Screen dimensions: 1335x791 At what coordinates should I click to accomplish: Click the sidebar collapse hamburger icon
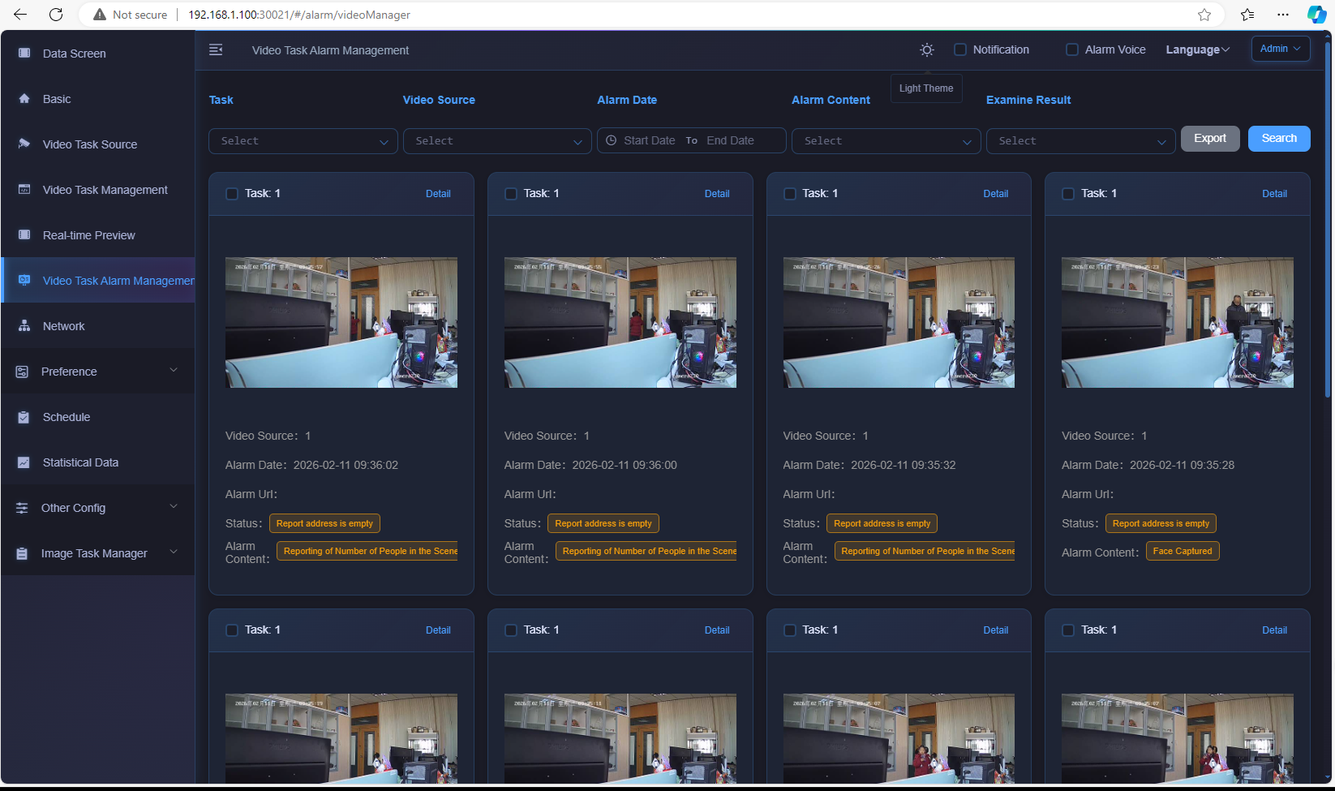(216, 50)
